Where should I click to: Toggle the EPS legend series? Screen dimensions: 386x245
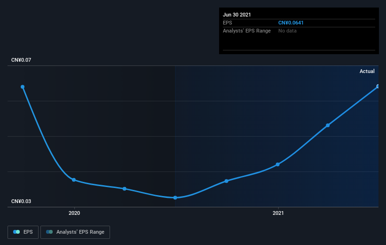pyautogui.click(x=23, y=232)
